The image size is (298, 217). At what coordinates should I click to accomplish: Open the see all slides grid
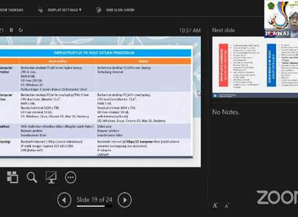[x=12, y=177]
